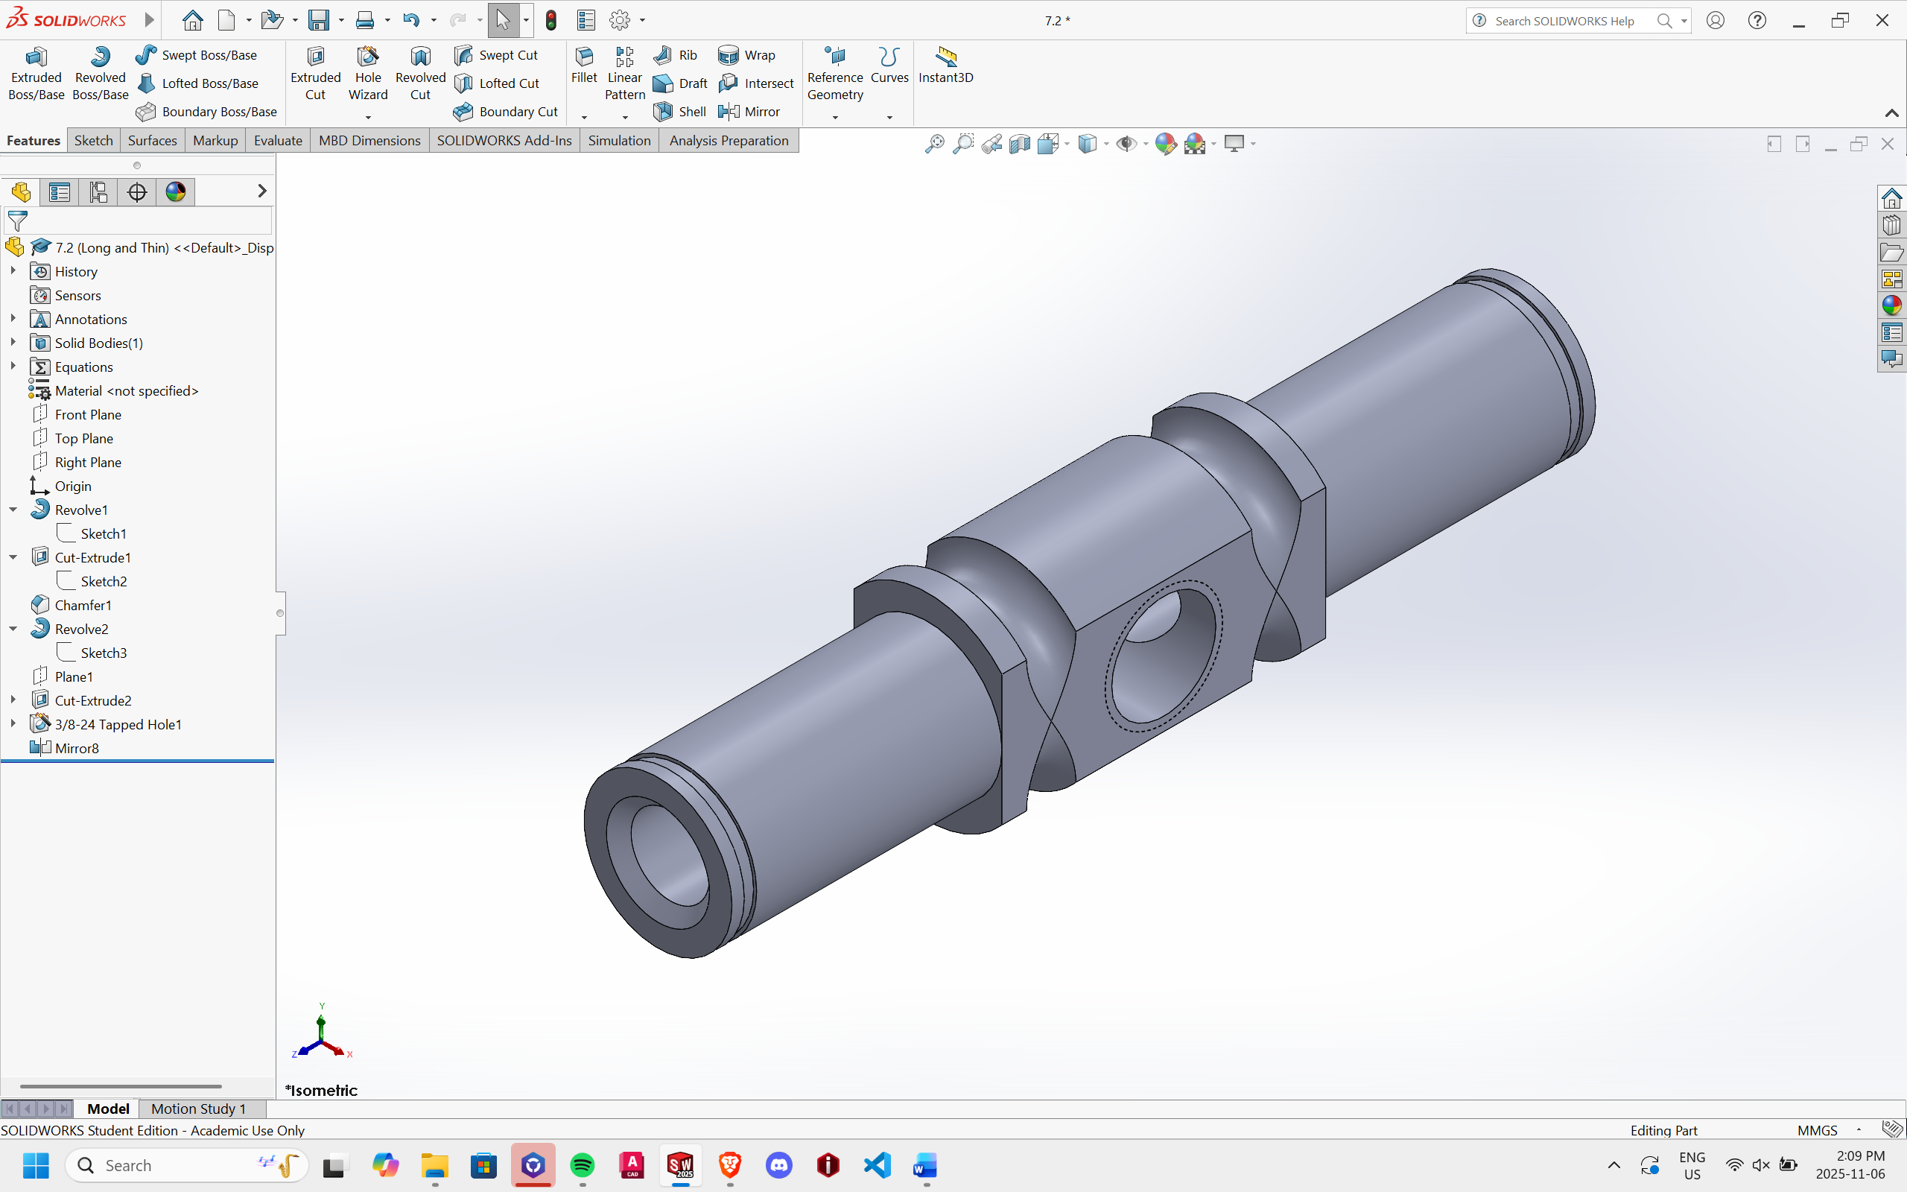The height and width of the screenshot is (1192, 1907).
Task: Switch to the Sketch tab
Action: pyautogui.click(x=93, y=140)
